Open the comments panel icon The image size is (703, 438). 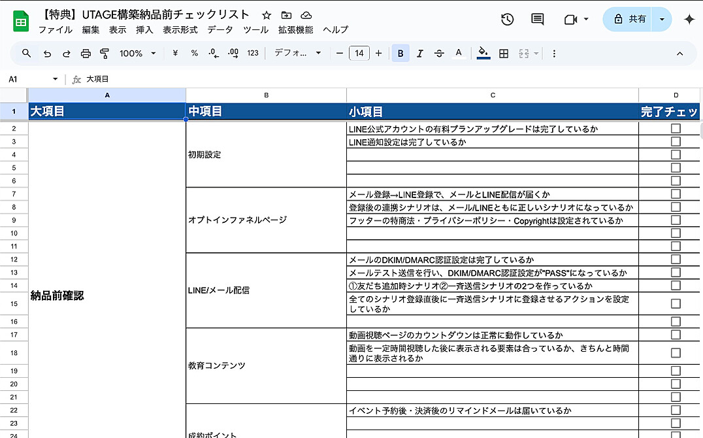(537, 20)
